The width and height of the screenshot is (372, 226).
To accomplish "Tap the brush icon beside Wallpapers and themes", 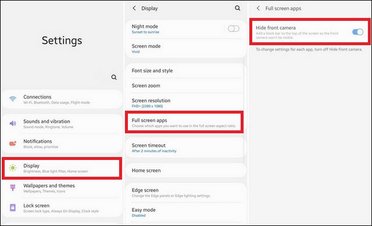I will coord(13,188).
